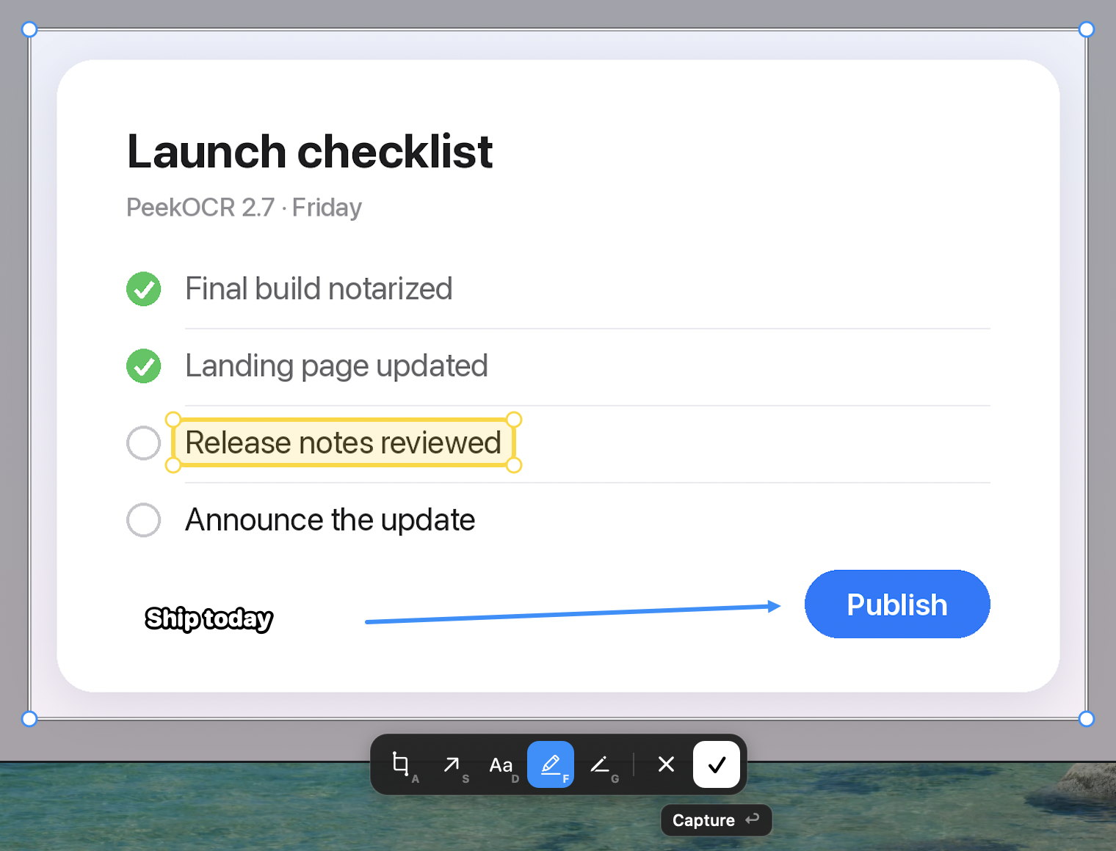Click the Announce the update text
Image resolution: width=1116 pixels, height=851 pixels.
point(330,520)
